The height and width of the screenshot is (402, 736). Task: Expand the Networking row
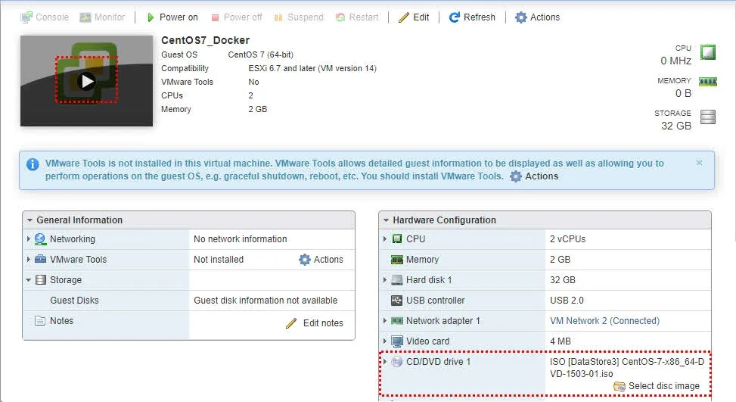pyautogui.click(x=29, y=239)
